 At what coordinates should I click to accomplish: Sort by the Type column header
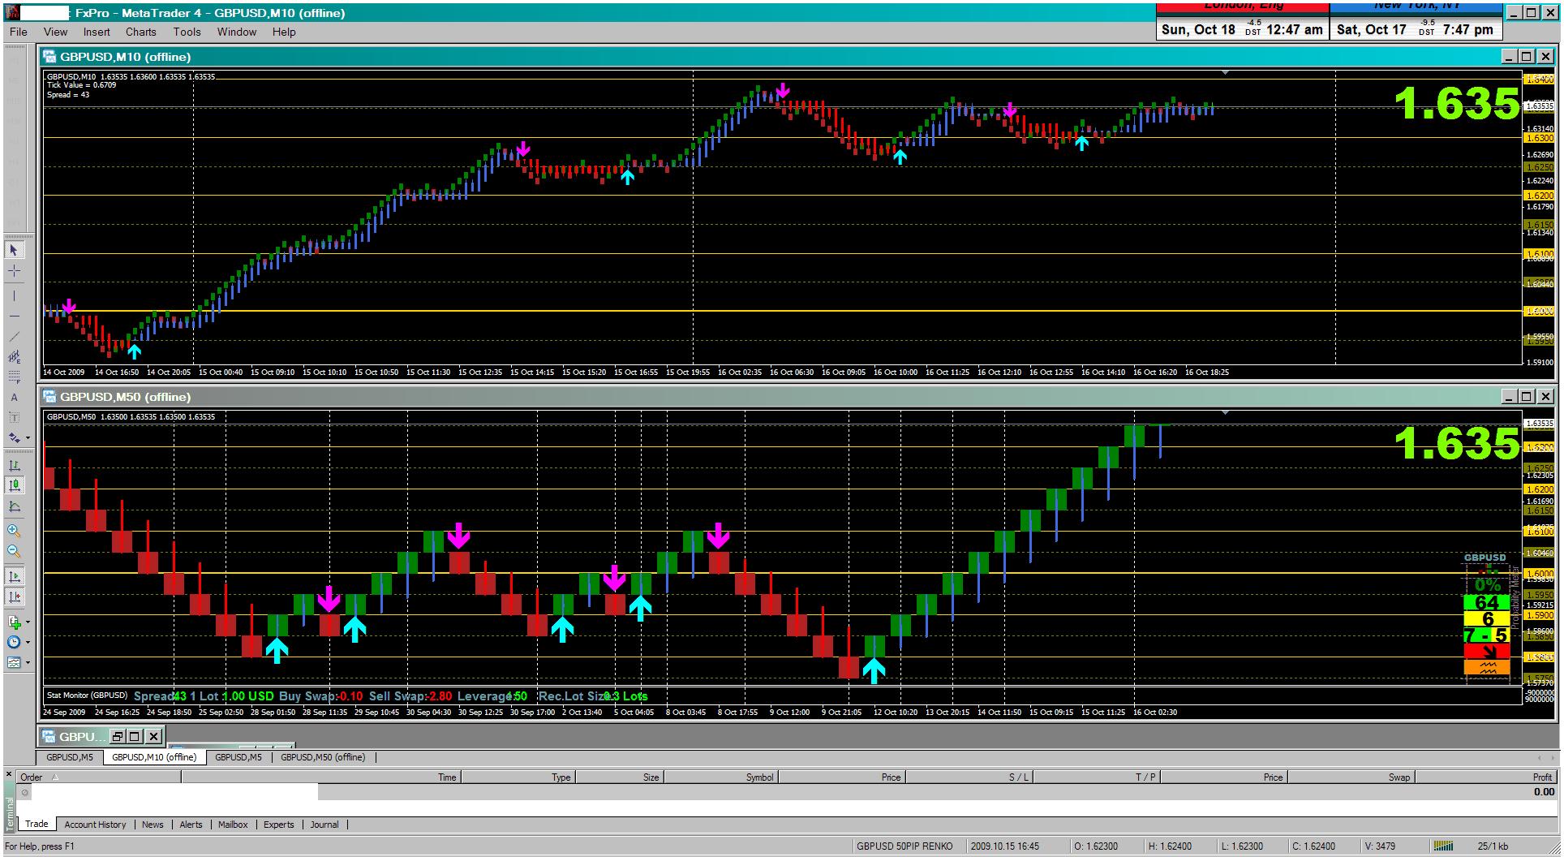[518, 777]
